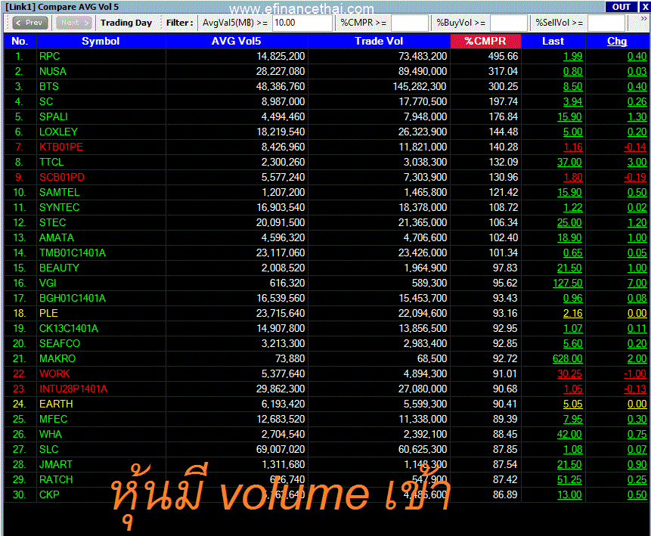This screenshot has height=536, width=651.
Task: Select the BGH01C1401A symbol
Action: pyautogui.click(x=73, y=298)
